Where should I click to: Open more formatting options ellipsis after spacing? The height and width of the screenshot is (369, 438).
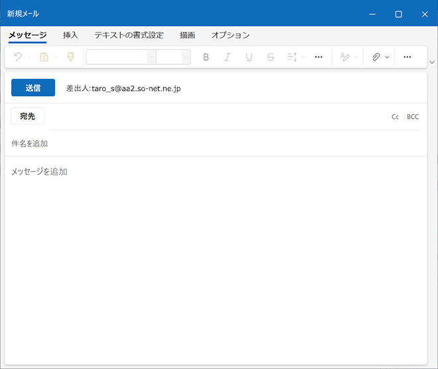pos(319,57)
